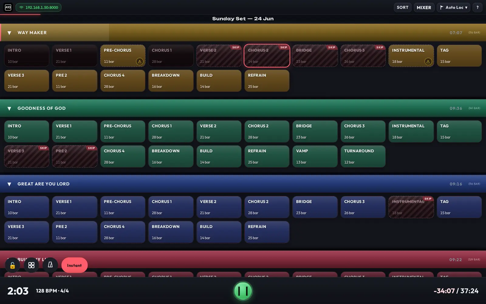The height and width of the screenshot is (304, 486).
Task: Toggle SKIP on Way Maker Verse 2
Action: point(236,47)
